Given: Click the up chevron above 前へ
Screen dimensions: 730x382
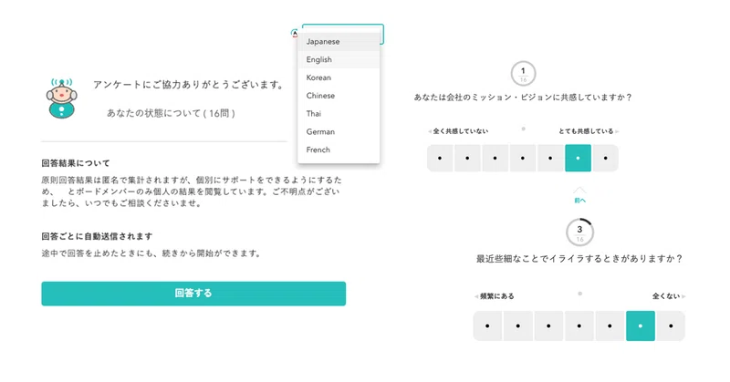Looking at the screenshot, I should [579, 191].
